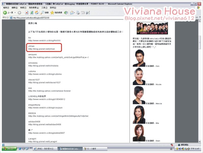Switch to the 02-小倉家 taskbar window

pyautogui.click(x=95, y=149)
